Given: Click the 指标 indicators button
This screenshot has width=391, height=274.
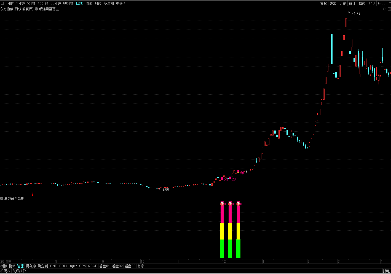Looking at the screenshot, I should (4, 266).
